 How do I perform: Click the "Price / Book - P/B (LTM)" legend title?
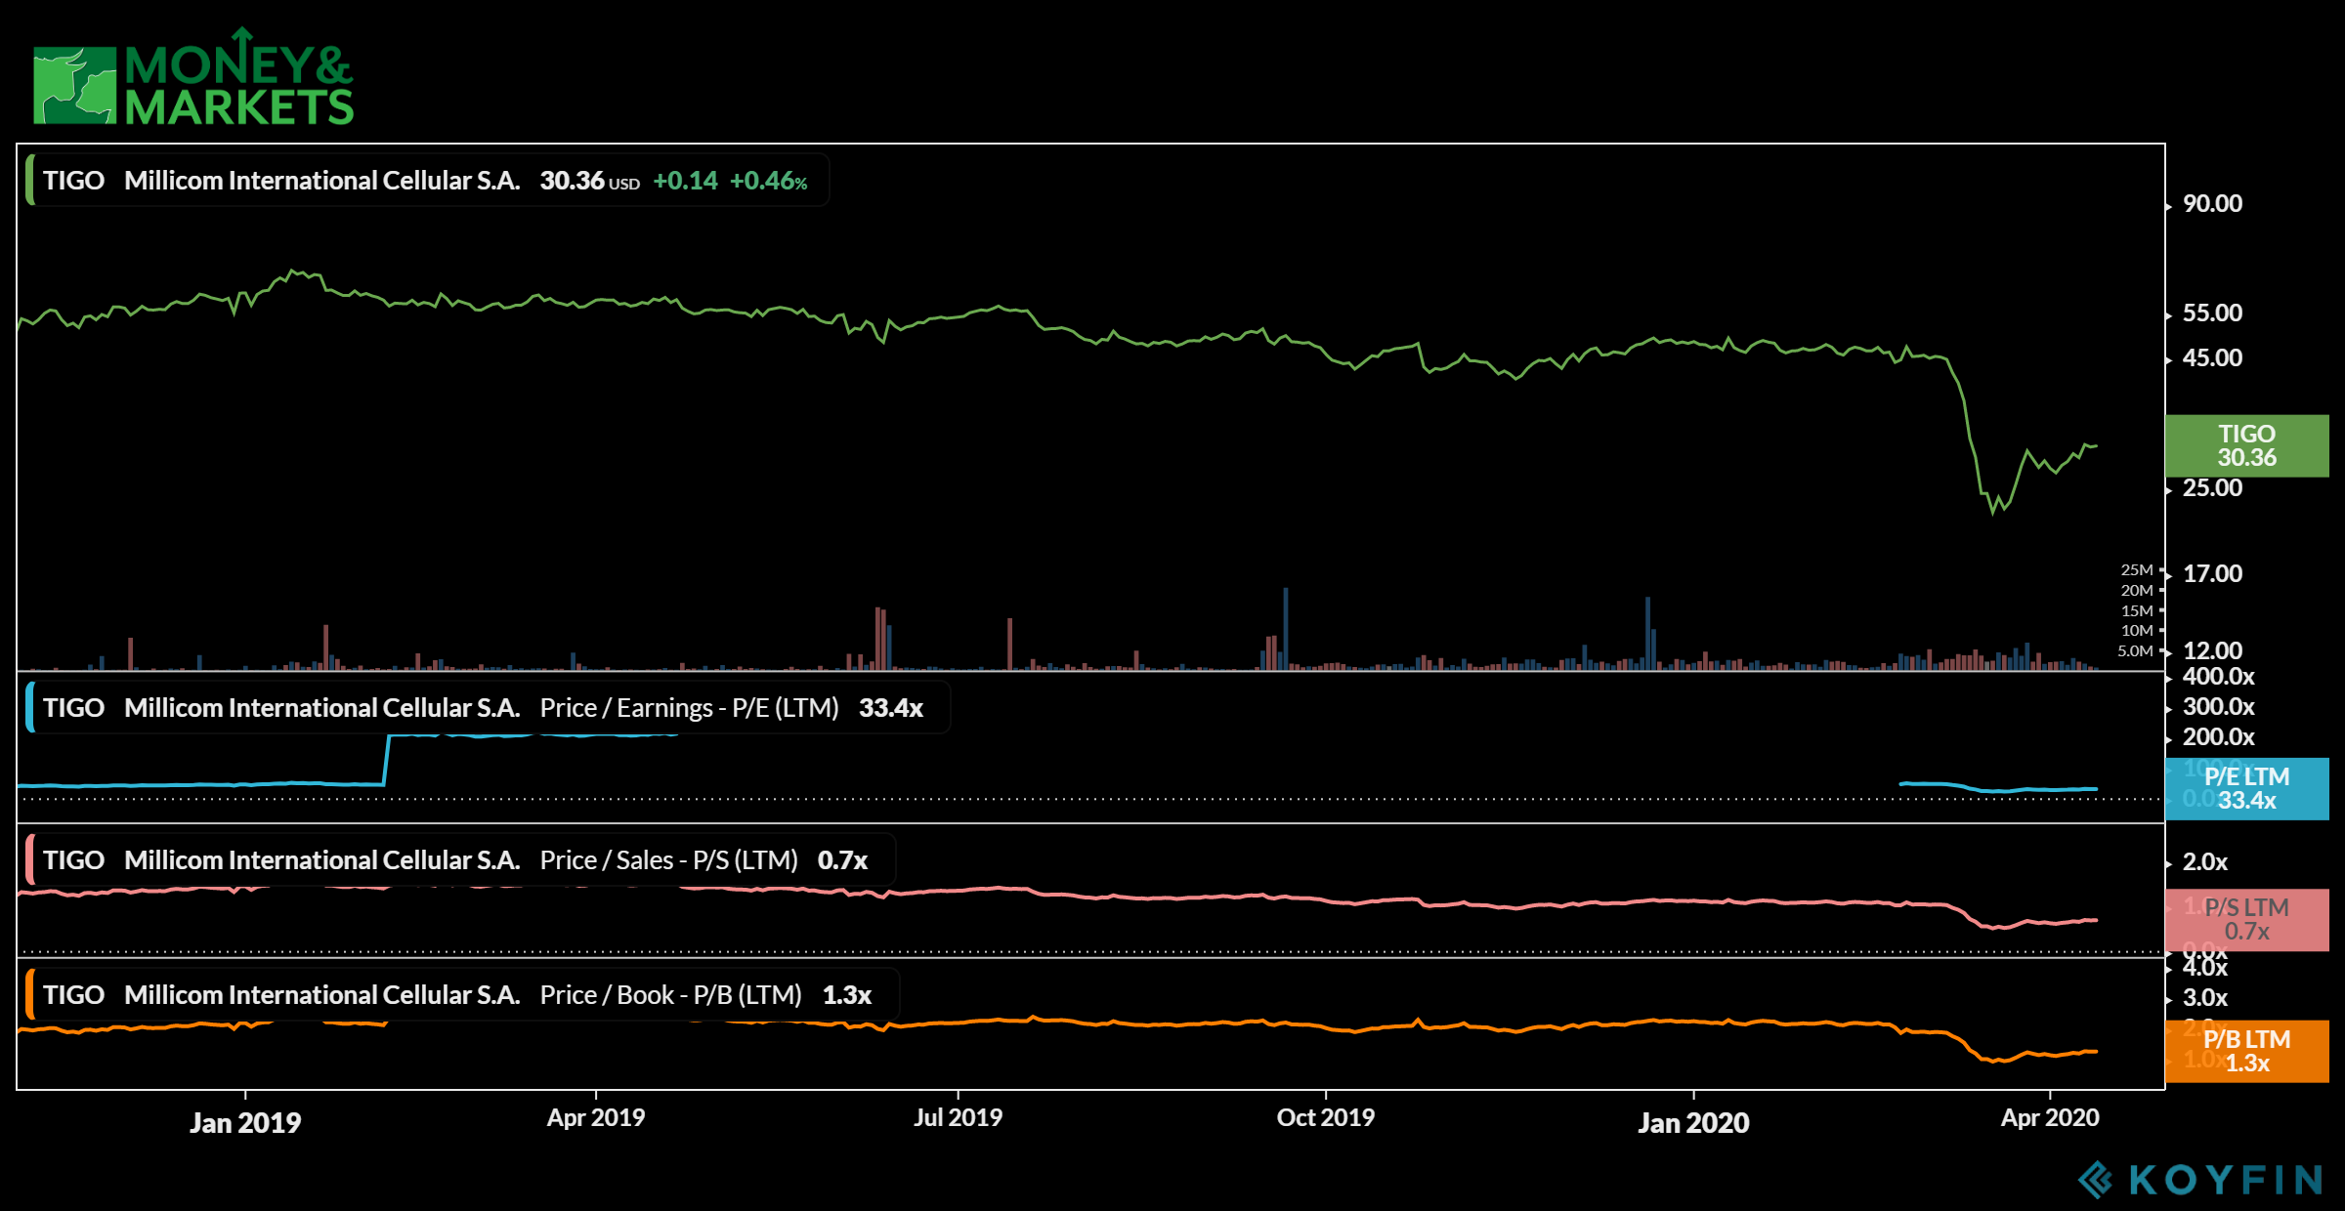(x=671, y=995)
